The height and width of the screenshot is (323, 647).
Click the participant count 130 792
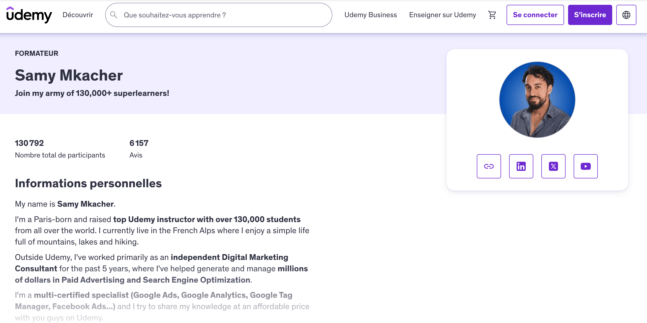(x=29, y=143)
